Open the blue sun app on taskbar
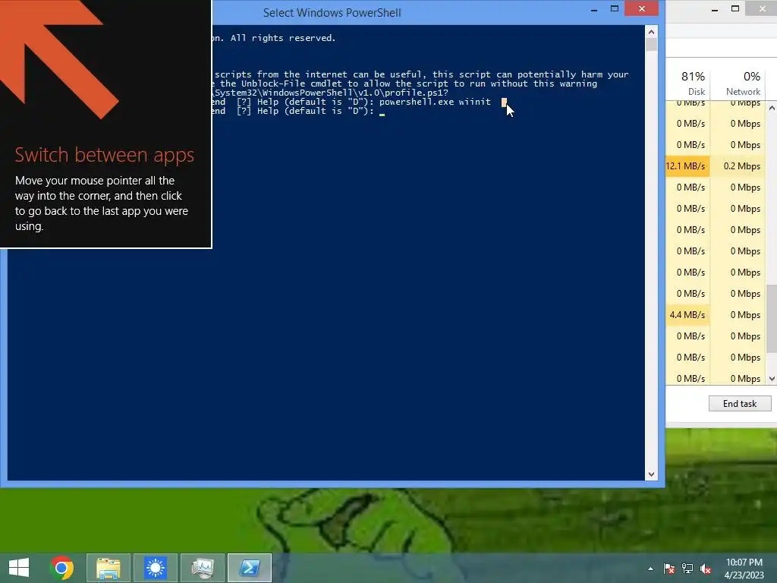The image size is (777, 583). (155, 568)
